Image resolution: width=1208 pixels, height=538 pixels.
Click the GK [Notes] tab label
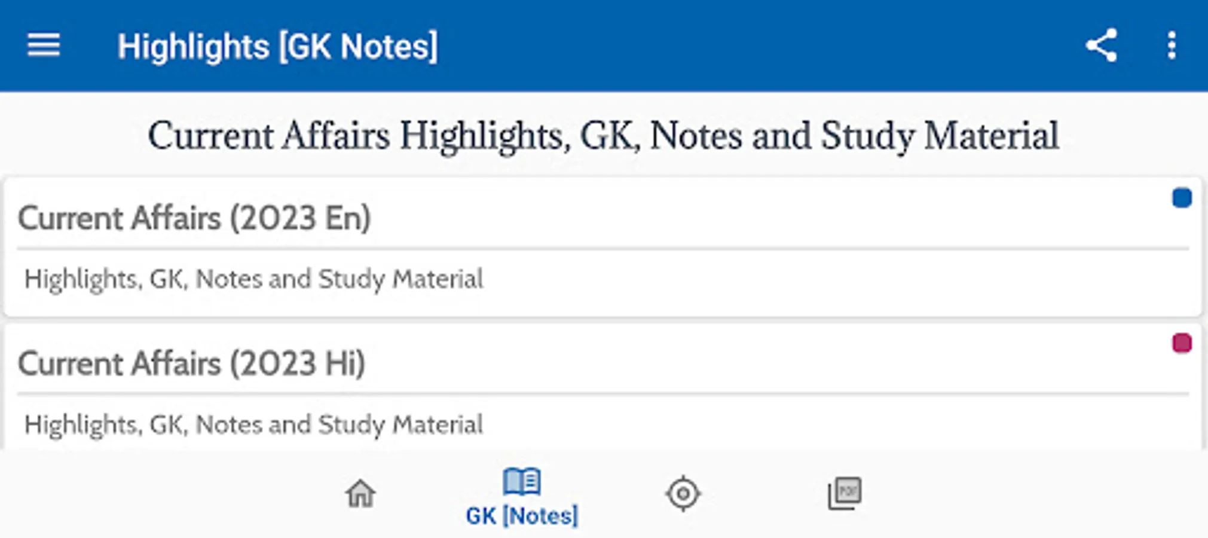click(522, 515)
